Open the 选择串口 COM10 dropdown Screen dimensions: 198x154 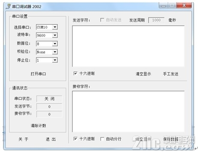tap(55, 27)
